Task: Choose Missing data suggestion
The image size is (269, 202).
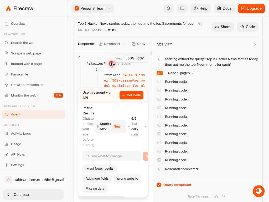Action: tap(95, 188)
